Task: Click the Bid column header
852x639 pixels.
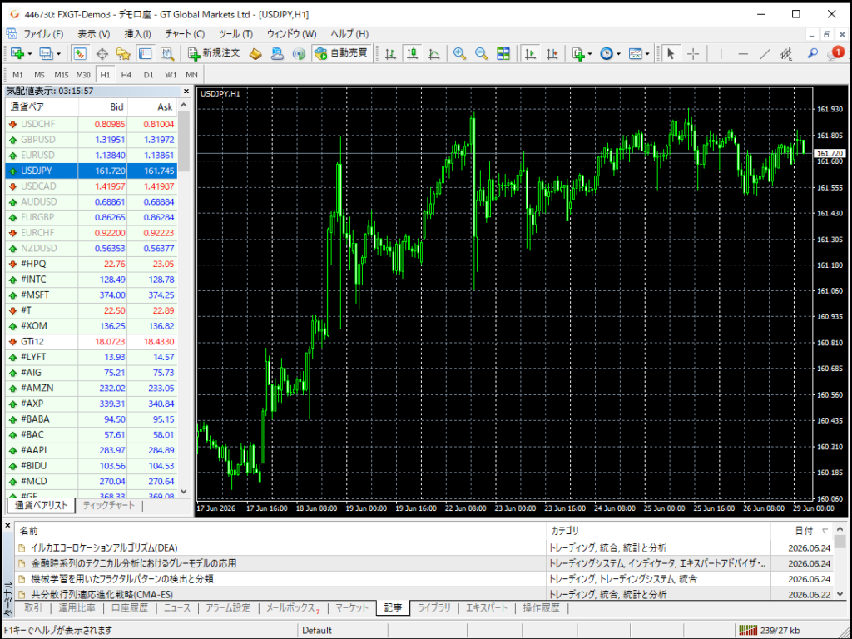Action: point(103,107)
